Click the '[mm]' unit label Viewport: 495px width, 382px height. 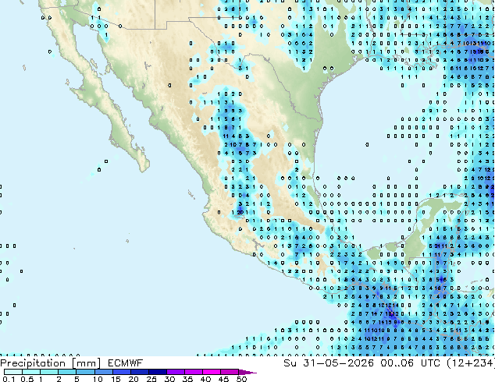click(86, 363)
